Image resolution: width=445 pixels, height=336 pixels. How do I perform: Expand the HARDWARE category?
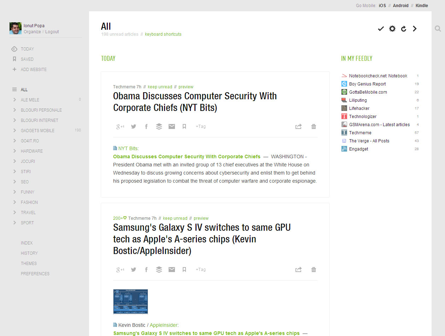[x=14, y=151]
